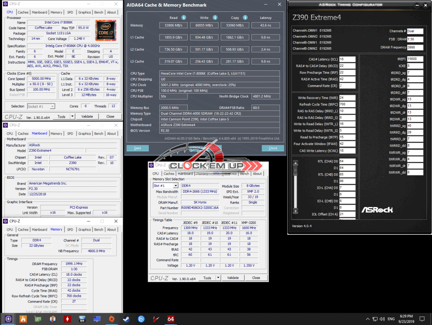
Task: Click the info icon beside Write column
Action: tap(215, 18)
